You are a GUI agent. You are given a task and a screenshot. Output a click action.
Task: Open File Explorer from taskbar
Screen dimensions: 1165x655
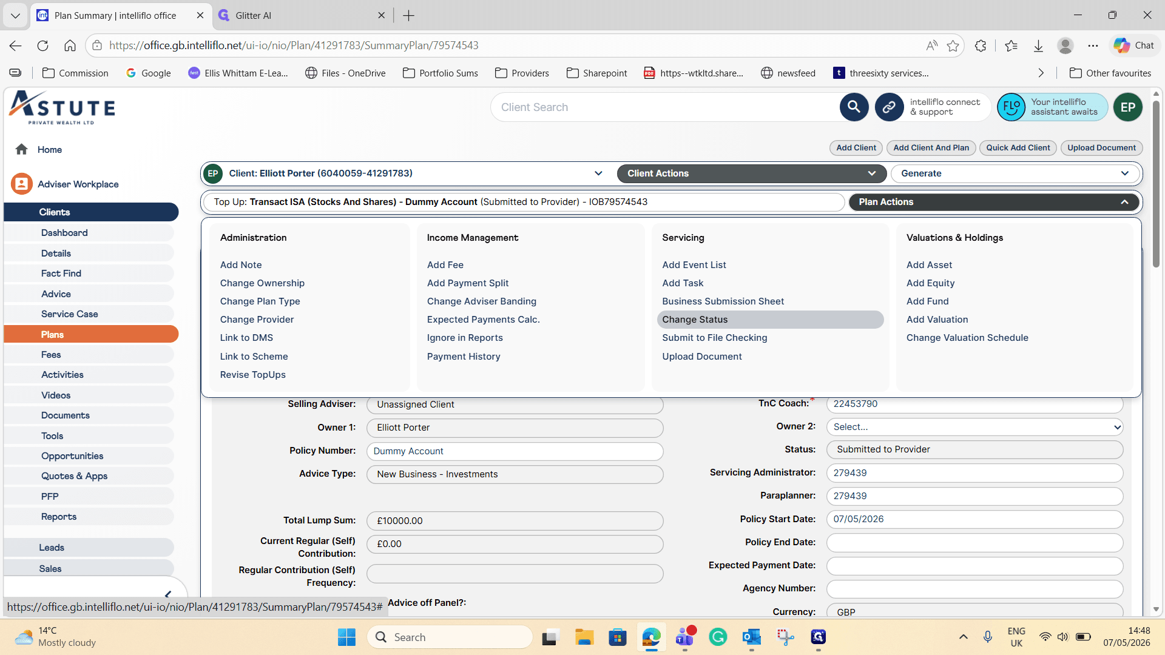[584, 637]
